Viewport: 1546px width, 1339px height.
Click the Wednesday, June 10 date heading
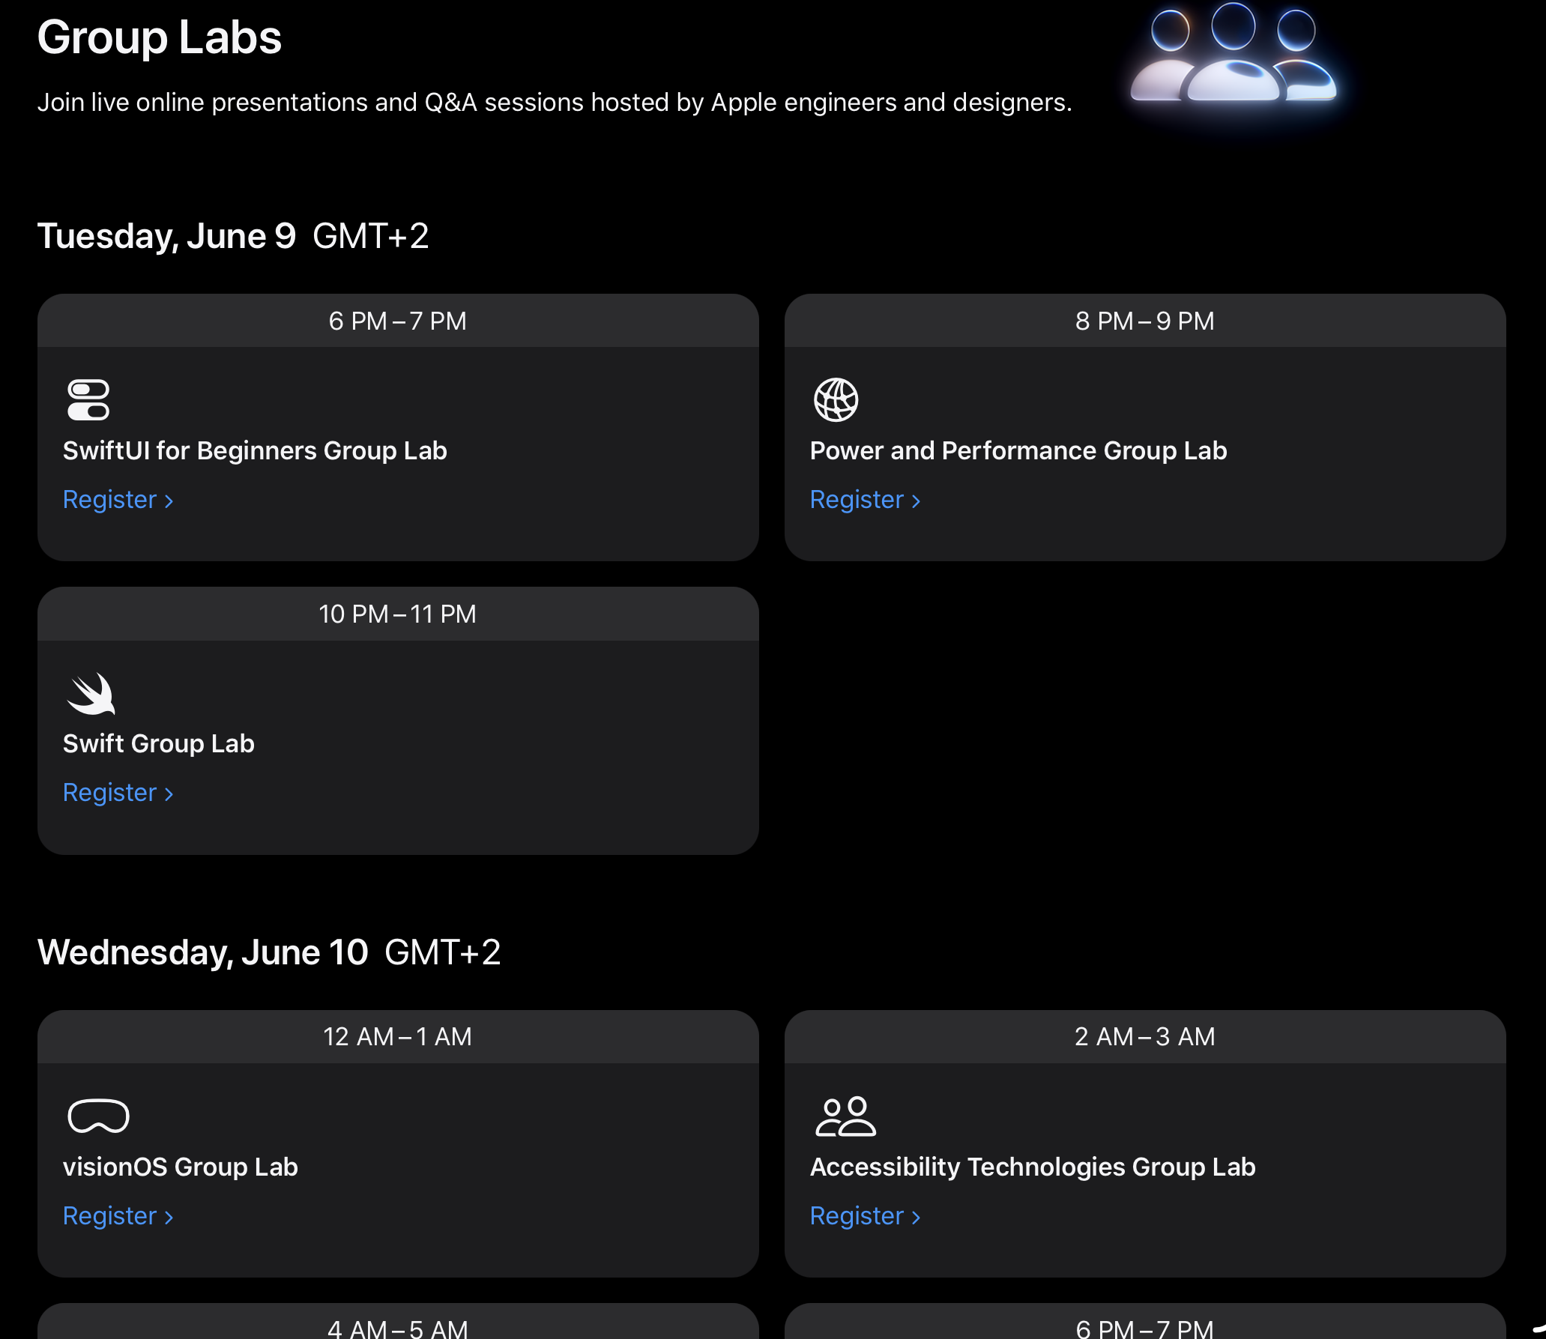coord(203,952)
